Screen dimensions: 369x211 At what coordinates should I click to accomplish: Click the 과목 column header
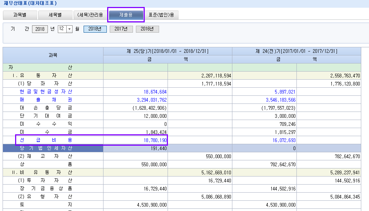coord(53,55)
